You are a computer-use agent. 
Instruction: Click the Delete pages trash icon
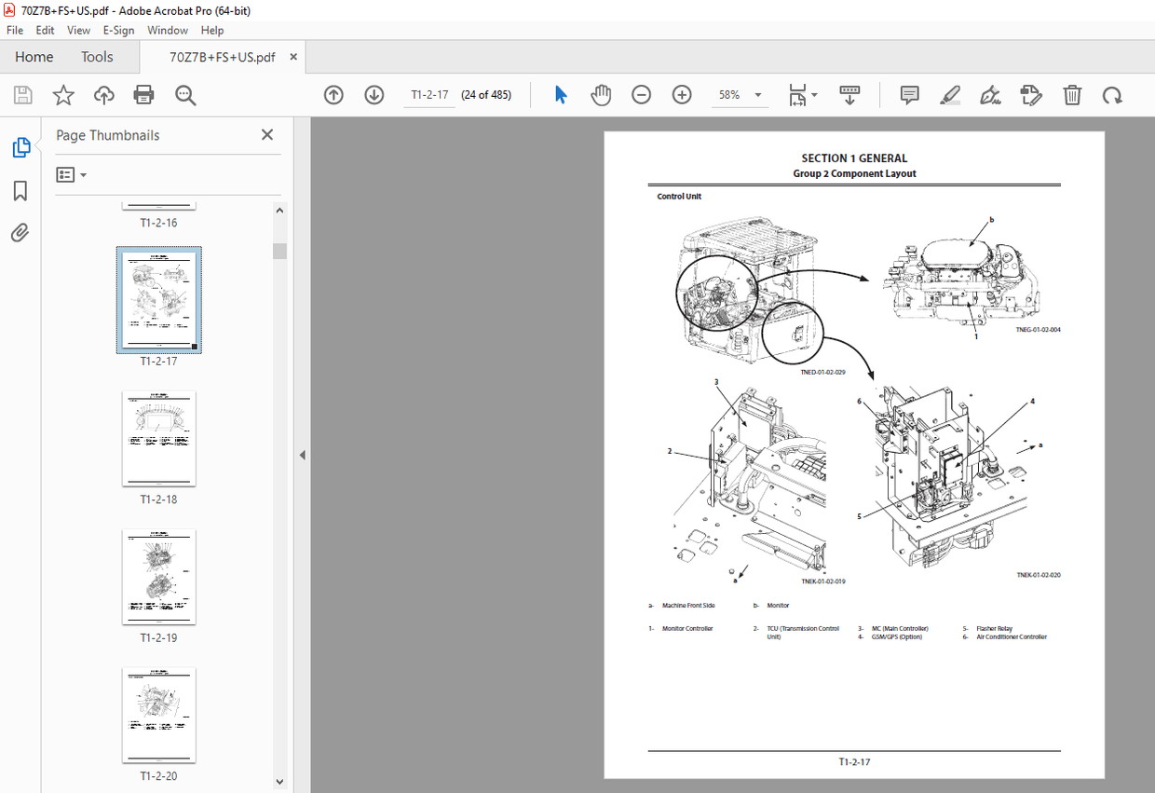(x=1072, y=94)
